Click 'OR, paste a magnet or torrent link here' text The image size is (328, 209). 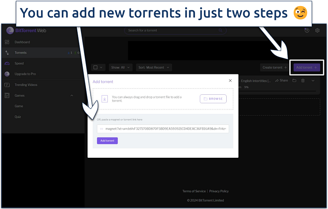point(120,120)
